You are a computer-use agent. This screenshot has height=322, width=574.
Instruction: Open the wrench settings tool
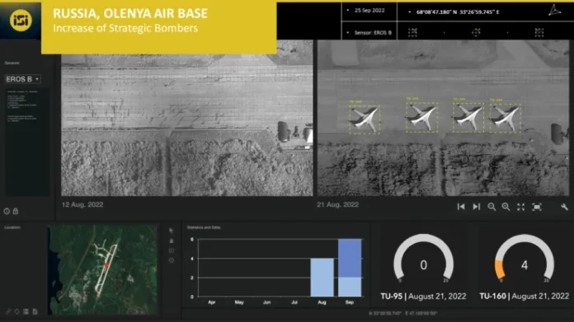coord(564,207)
